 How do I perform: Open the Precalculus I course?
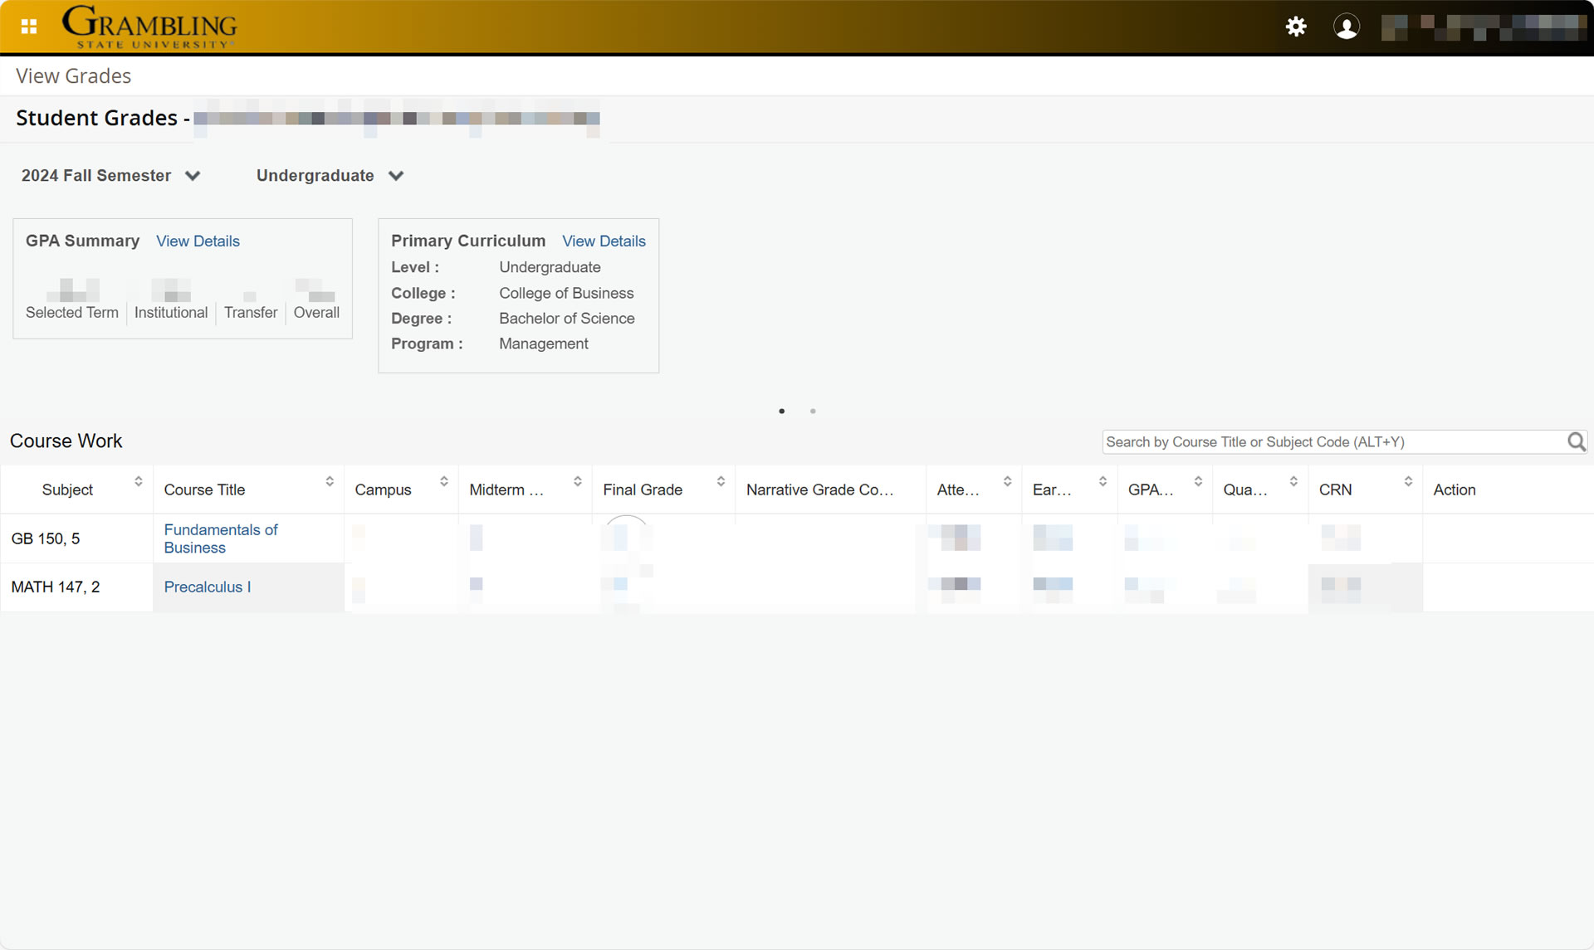point(207,587)
